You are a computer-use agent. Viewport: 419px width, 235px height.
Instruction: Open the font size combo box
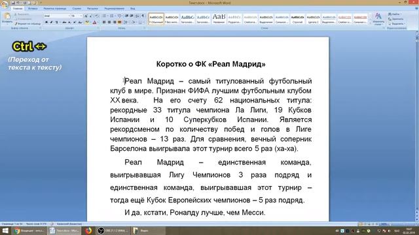coord(77,16)
